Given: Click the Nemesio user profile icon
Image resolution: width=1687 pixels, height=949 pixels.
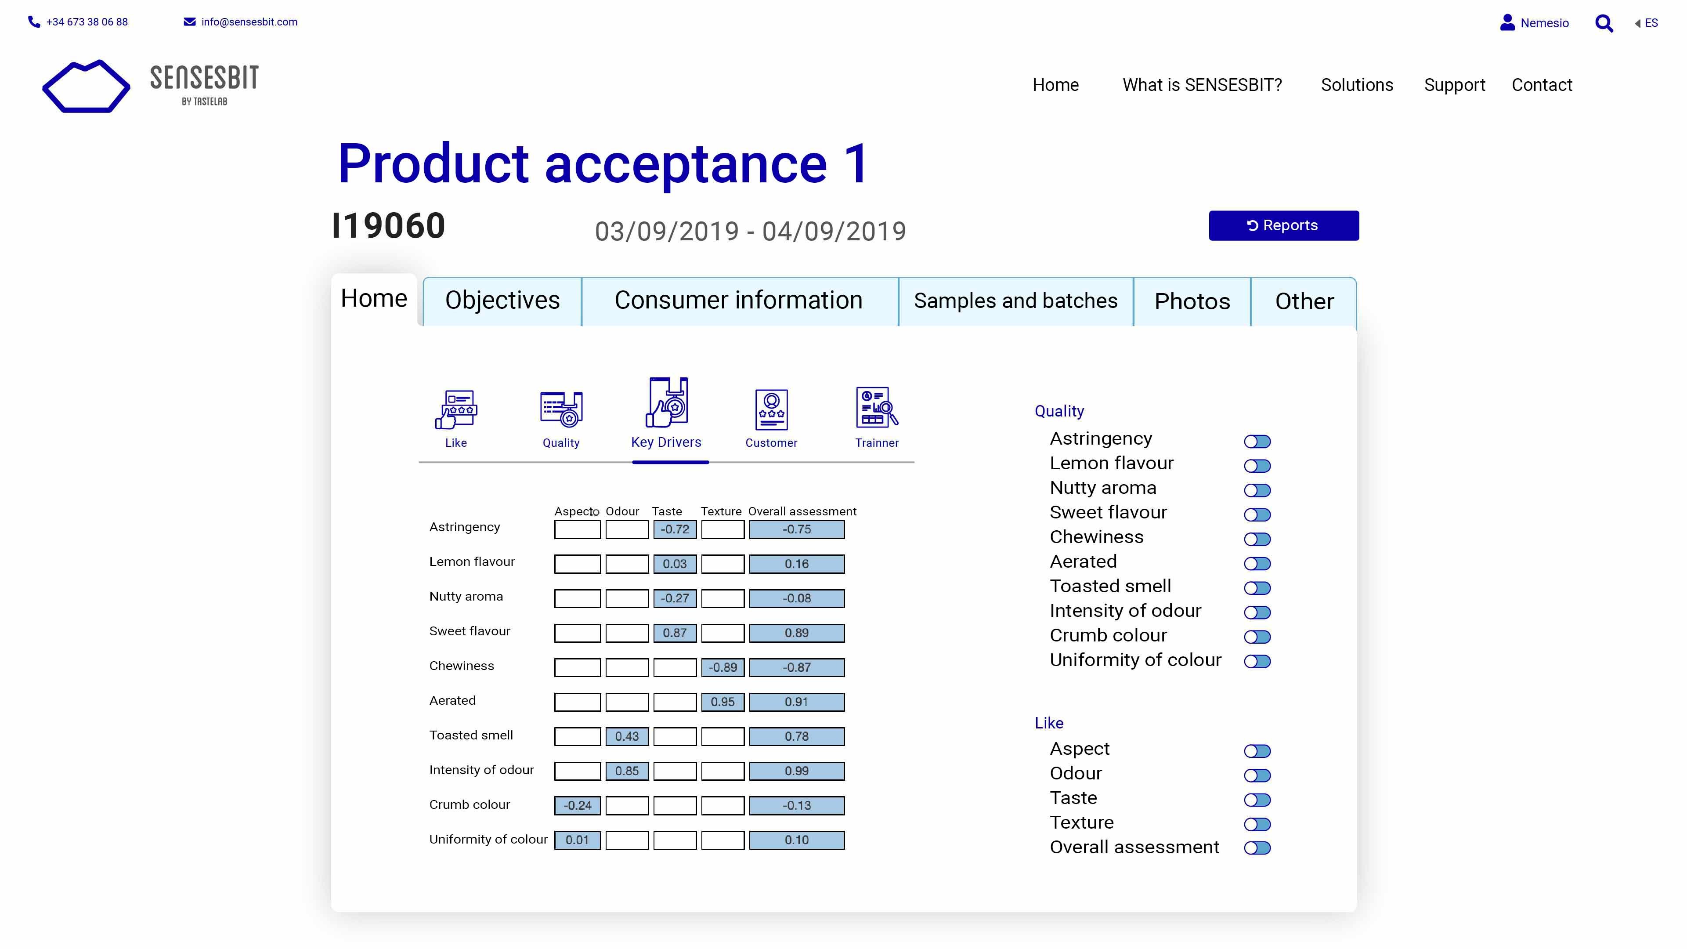Looking at the screenshot, I should coord(1507,22).
